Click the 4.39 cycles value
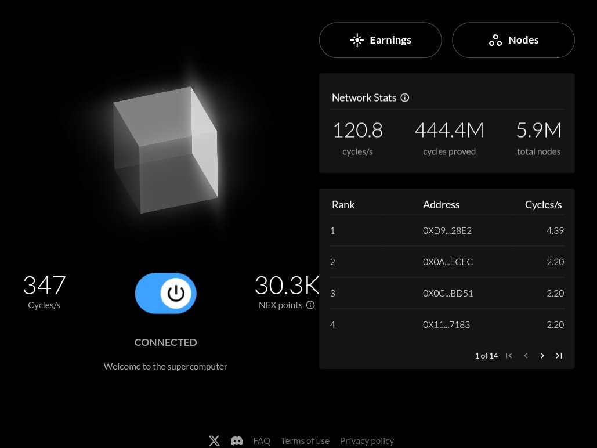 pos(555,230)
